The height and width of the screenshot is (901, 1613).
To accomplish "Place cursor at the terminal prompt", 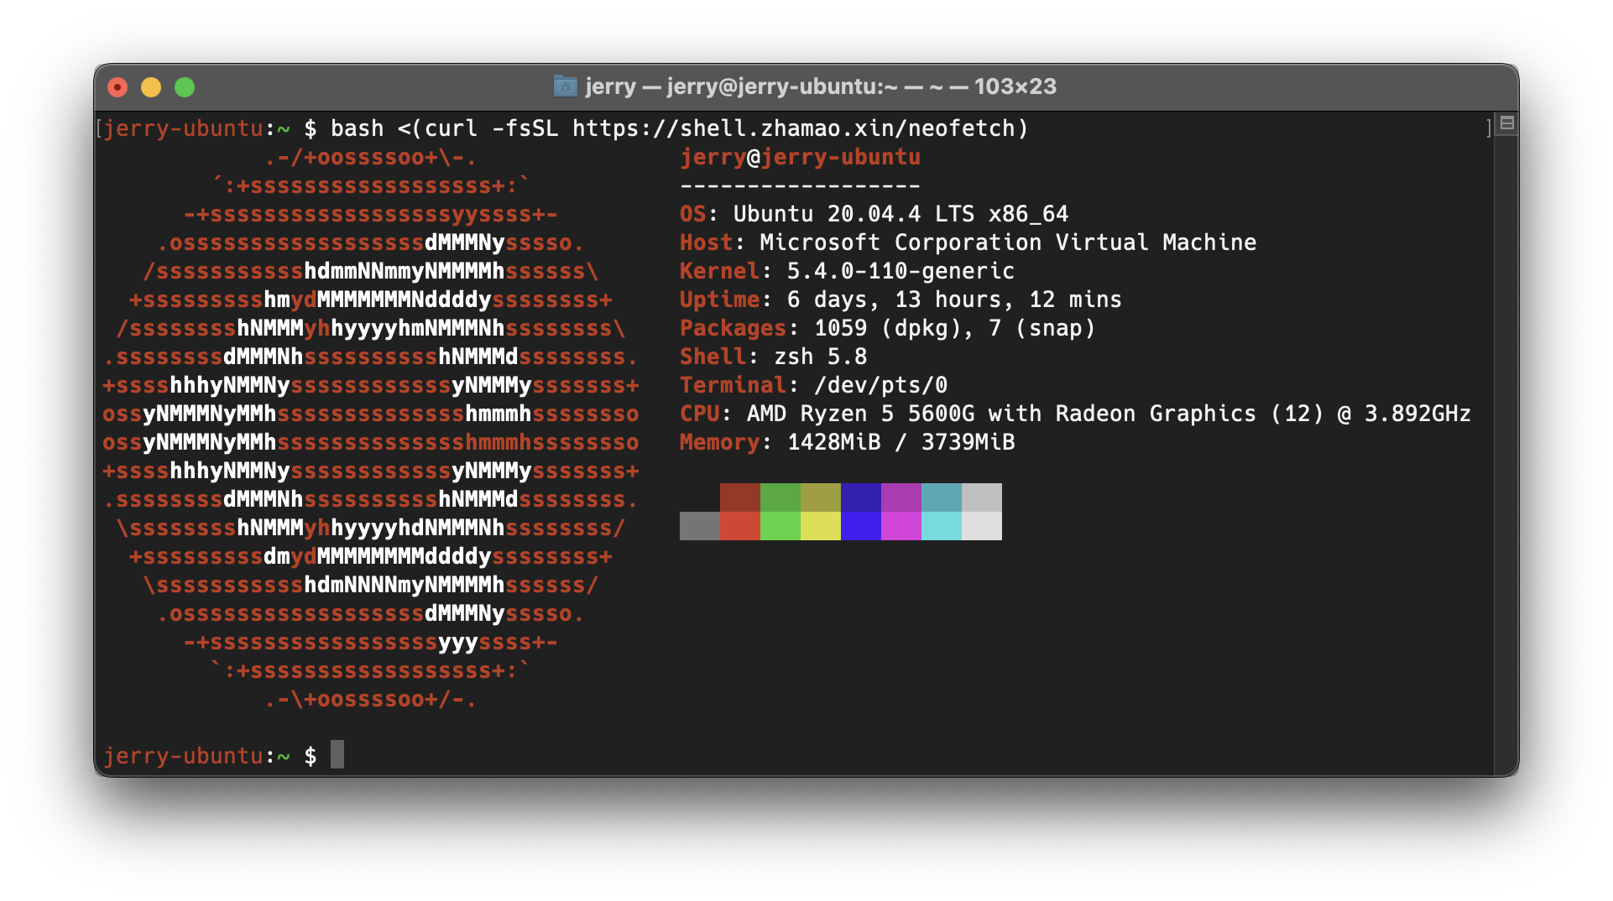I will [x=339, y=754].
